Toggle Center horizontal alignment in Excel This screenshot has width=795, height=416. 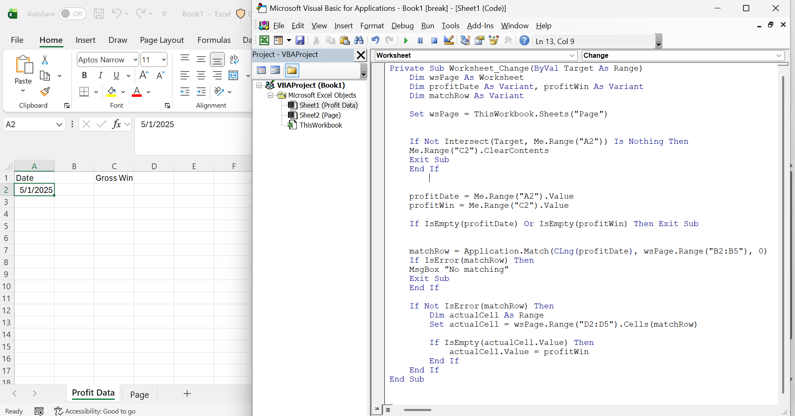(x=201, y=75)
